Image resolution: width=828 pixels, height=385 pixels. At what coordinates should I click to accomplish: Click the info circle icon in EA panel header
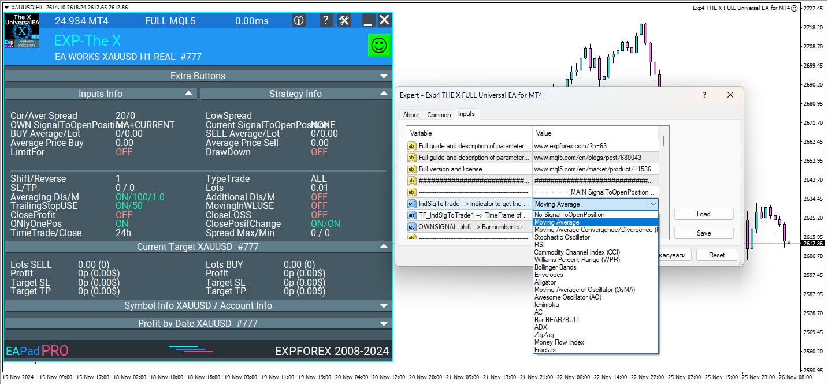coord(299,20)
